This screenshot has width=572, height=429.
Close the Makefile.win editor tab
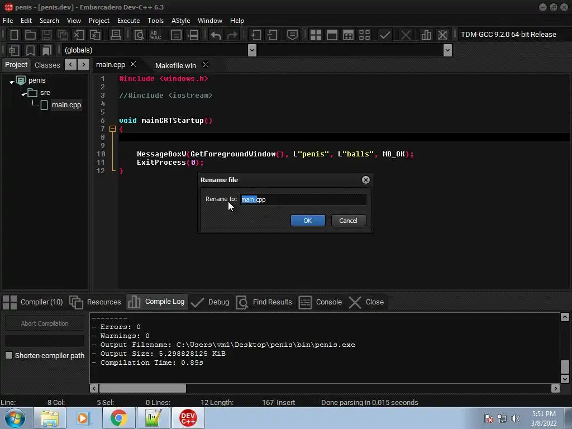[x=206, y=65]
